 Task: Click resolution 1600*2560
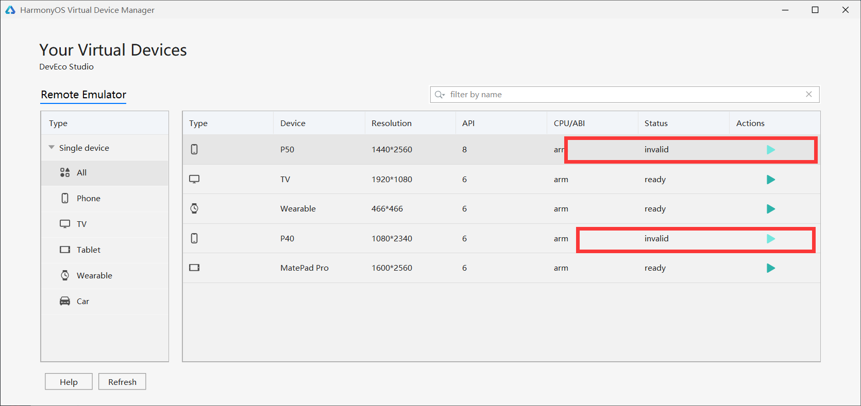tap(392, 268)
